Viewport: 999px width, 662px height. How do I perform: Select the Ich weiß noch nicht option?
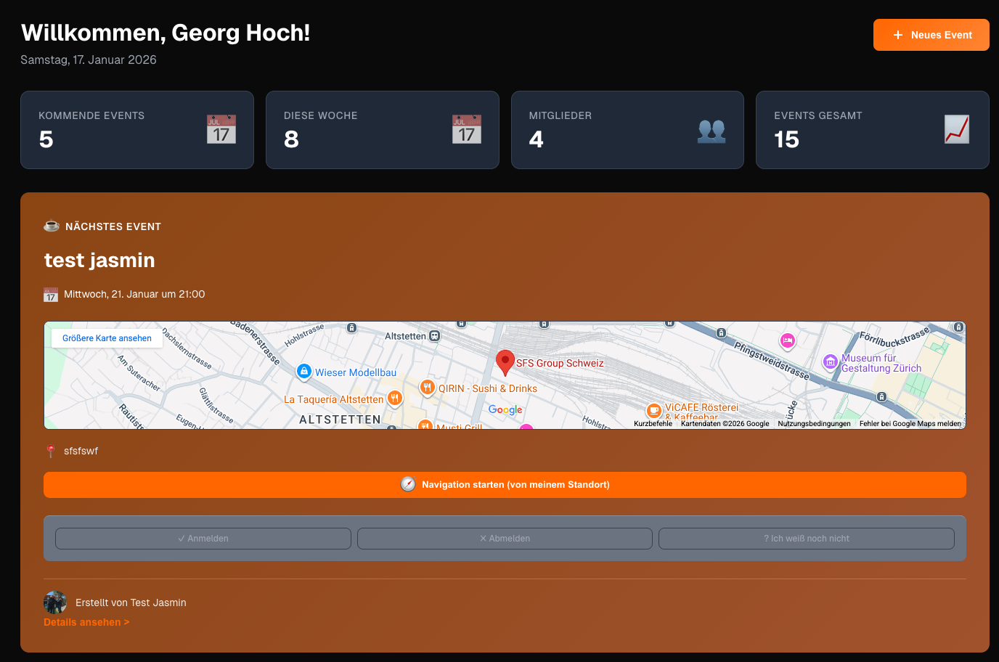pos(806,539)
